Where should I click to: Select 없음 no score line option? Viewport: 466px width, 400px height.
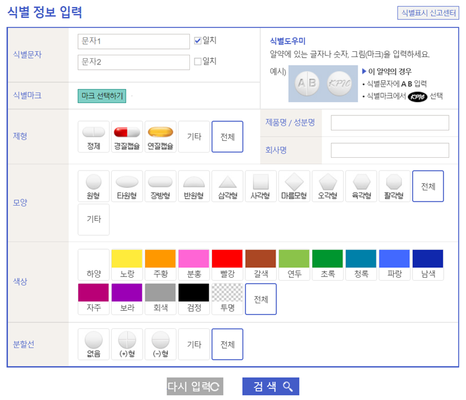94,344
